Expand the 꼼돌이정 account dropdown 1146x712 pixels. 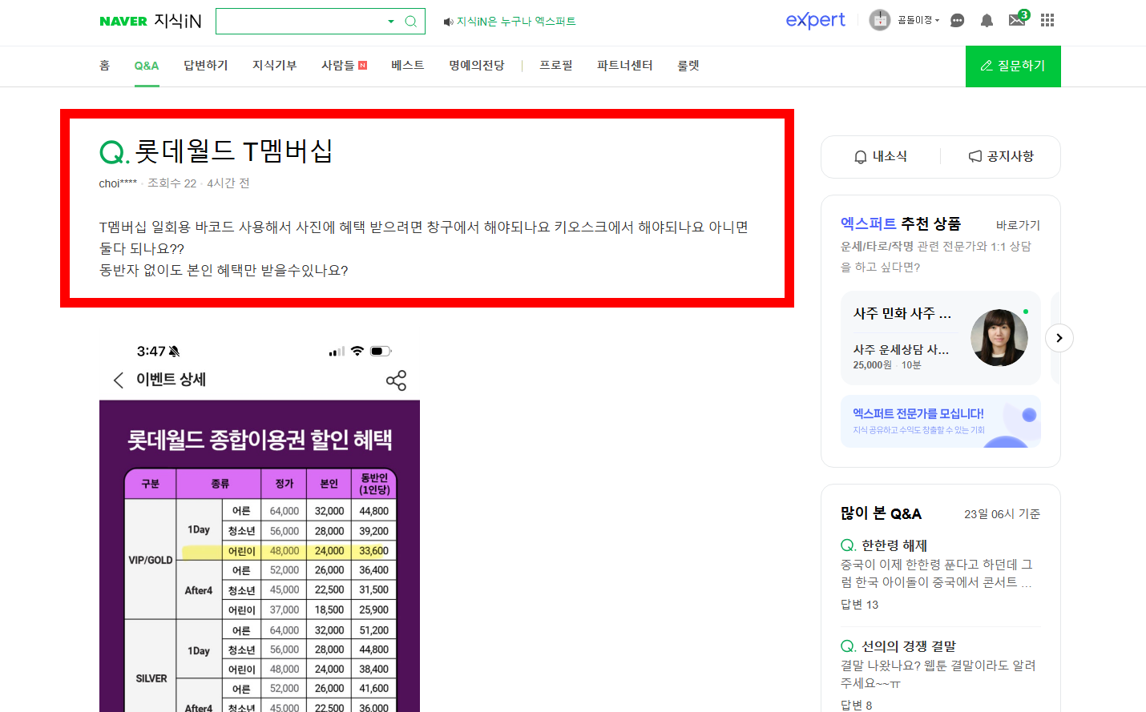click(918, 20)
